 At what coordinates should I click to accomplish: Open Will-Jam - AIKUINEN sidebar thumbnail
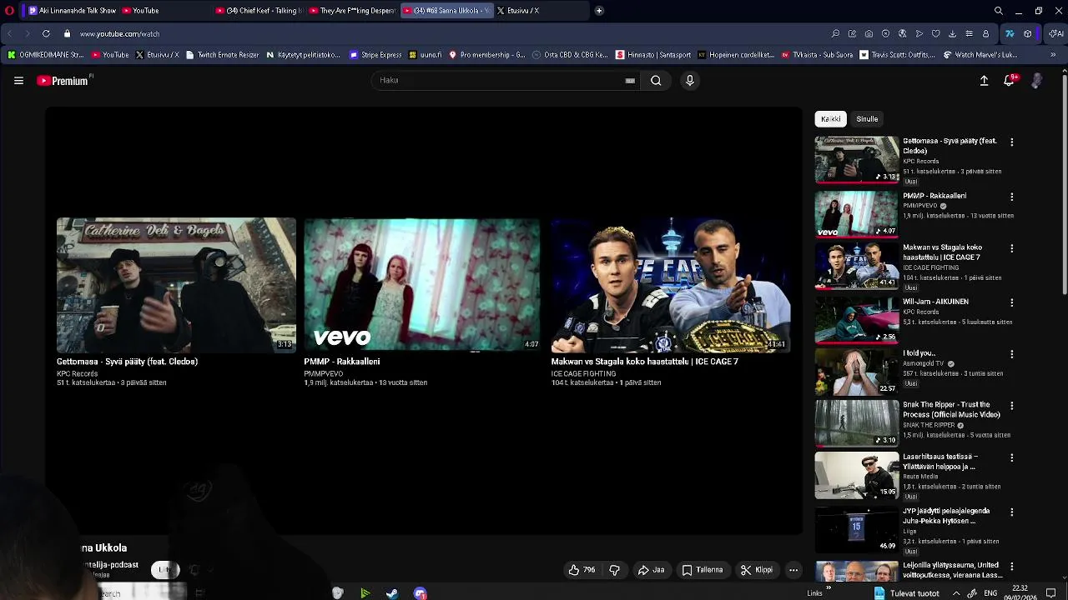click(x=857, y=319)
